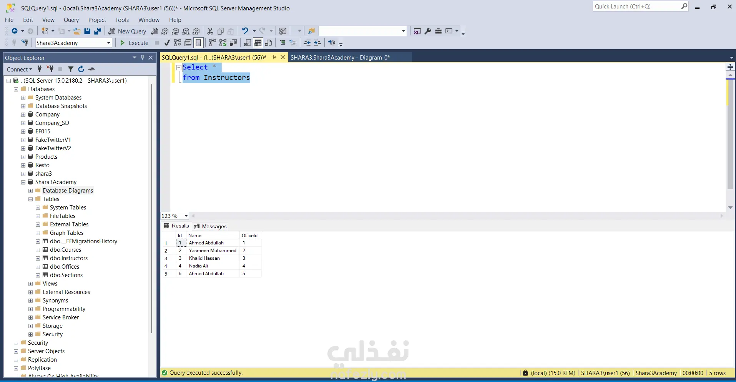Select the dbo.Offices table
The height and width of the screenshot is (382, 736).
[65, 267]
